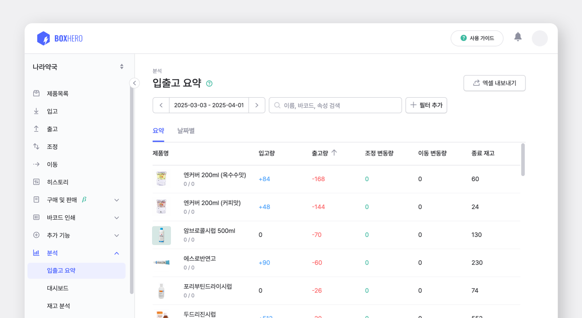The width and height of the screenshot is (582, 318).
Task: Click the -144 출고량 value
Action: [318, 207]
